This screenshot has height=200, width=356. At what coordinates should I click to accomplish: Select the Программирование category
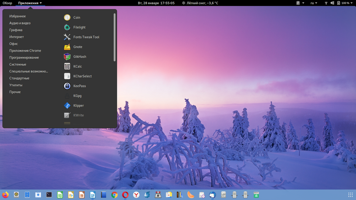[x=24, y=57]
